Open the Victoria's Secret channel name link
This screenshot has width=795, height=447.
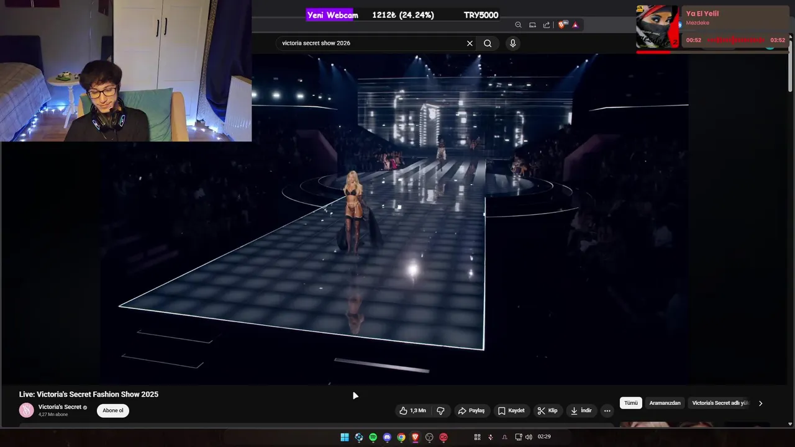click(x=60, y=407)
